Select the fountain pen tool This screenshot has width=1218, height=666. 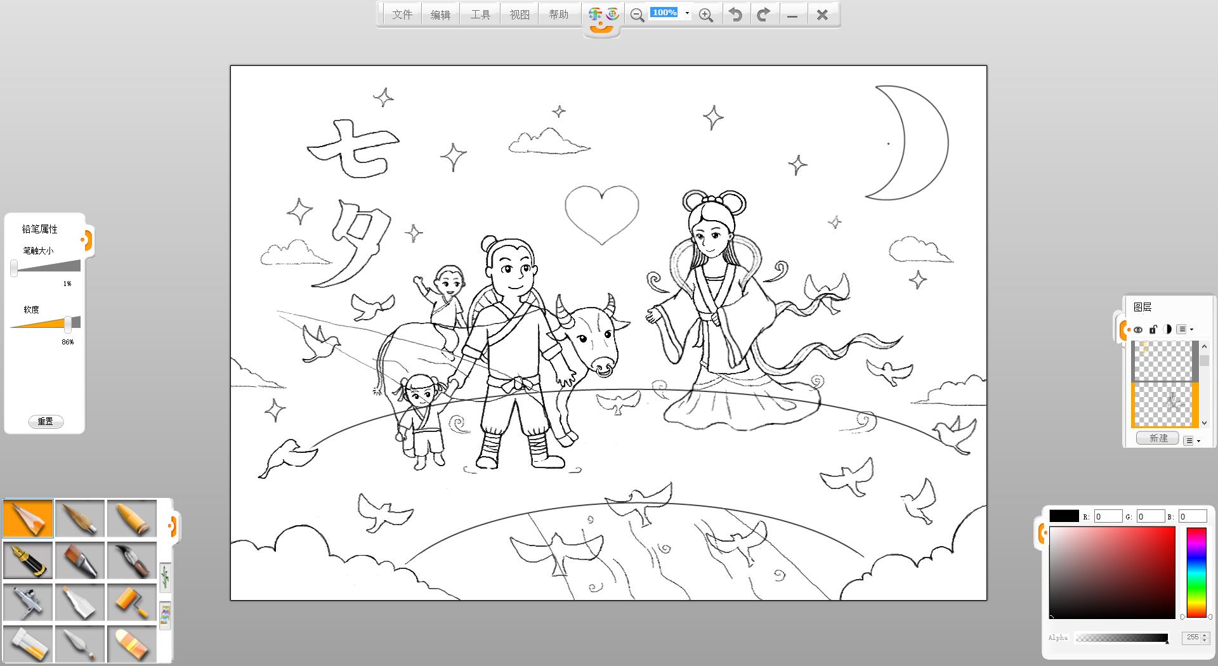click(28, 560)
